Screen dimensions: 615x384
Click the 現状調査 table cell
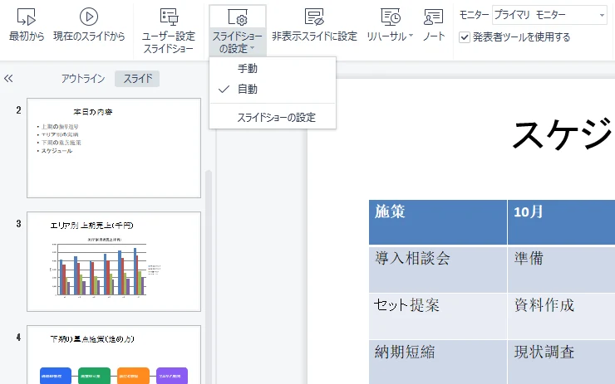561,362
